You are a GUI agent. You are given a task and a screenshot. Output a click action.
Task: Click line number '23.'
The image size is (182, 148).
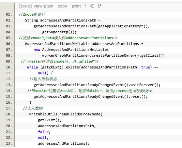9,143
